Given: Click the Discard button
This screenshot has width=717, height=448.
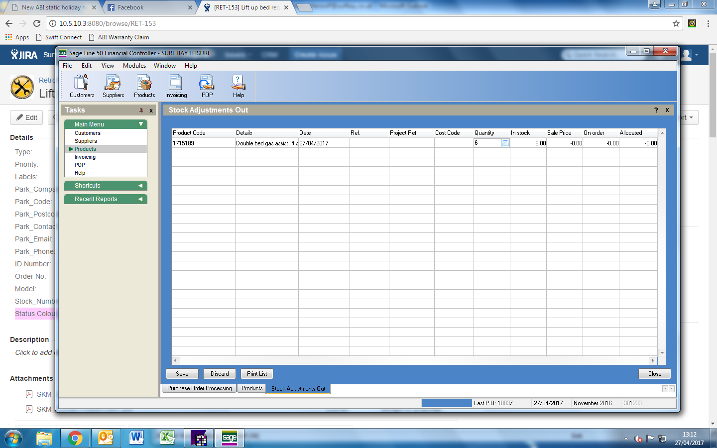Looking at the screenshot, I should (x=220, y=374).
